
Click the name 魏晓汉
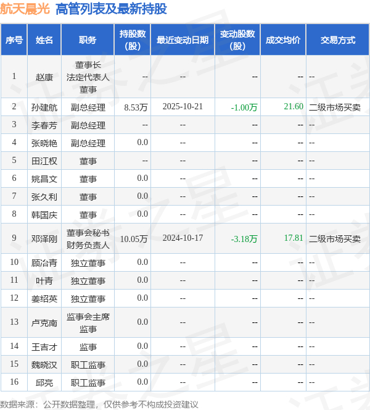44,364
